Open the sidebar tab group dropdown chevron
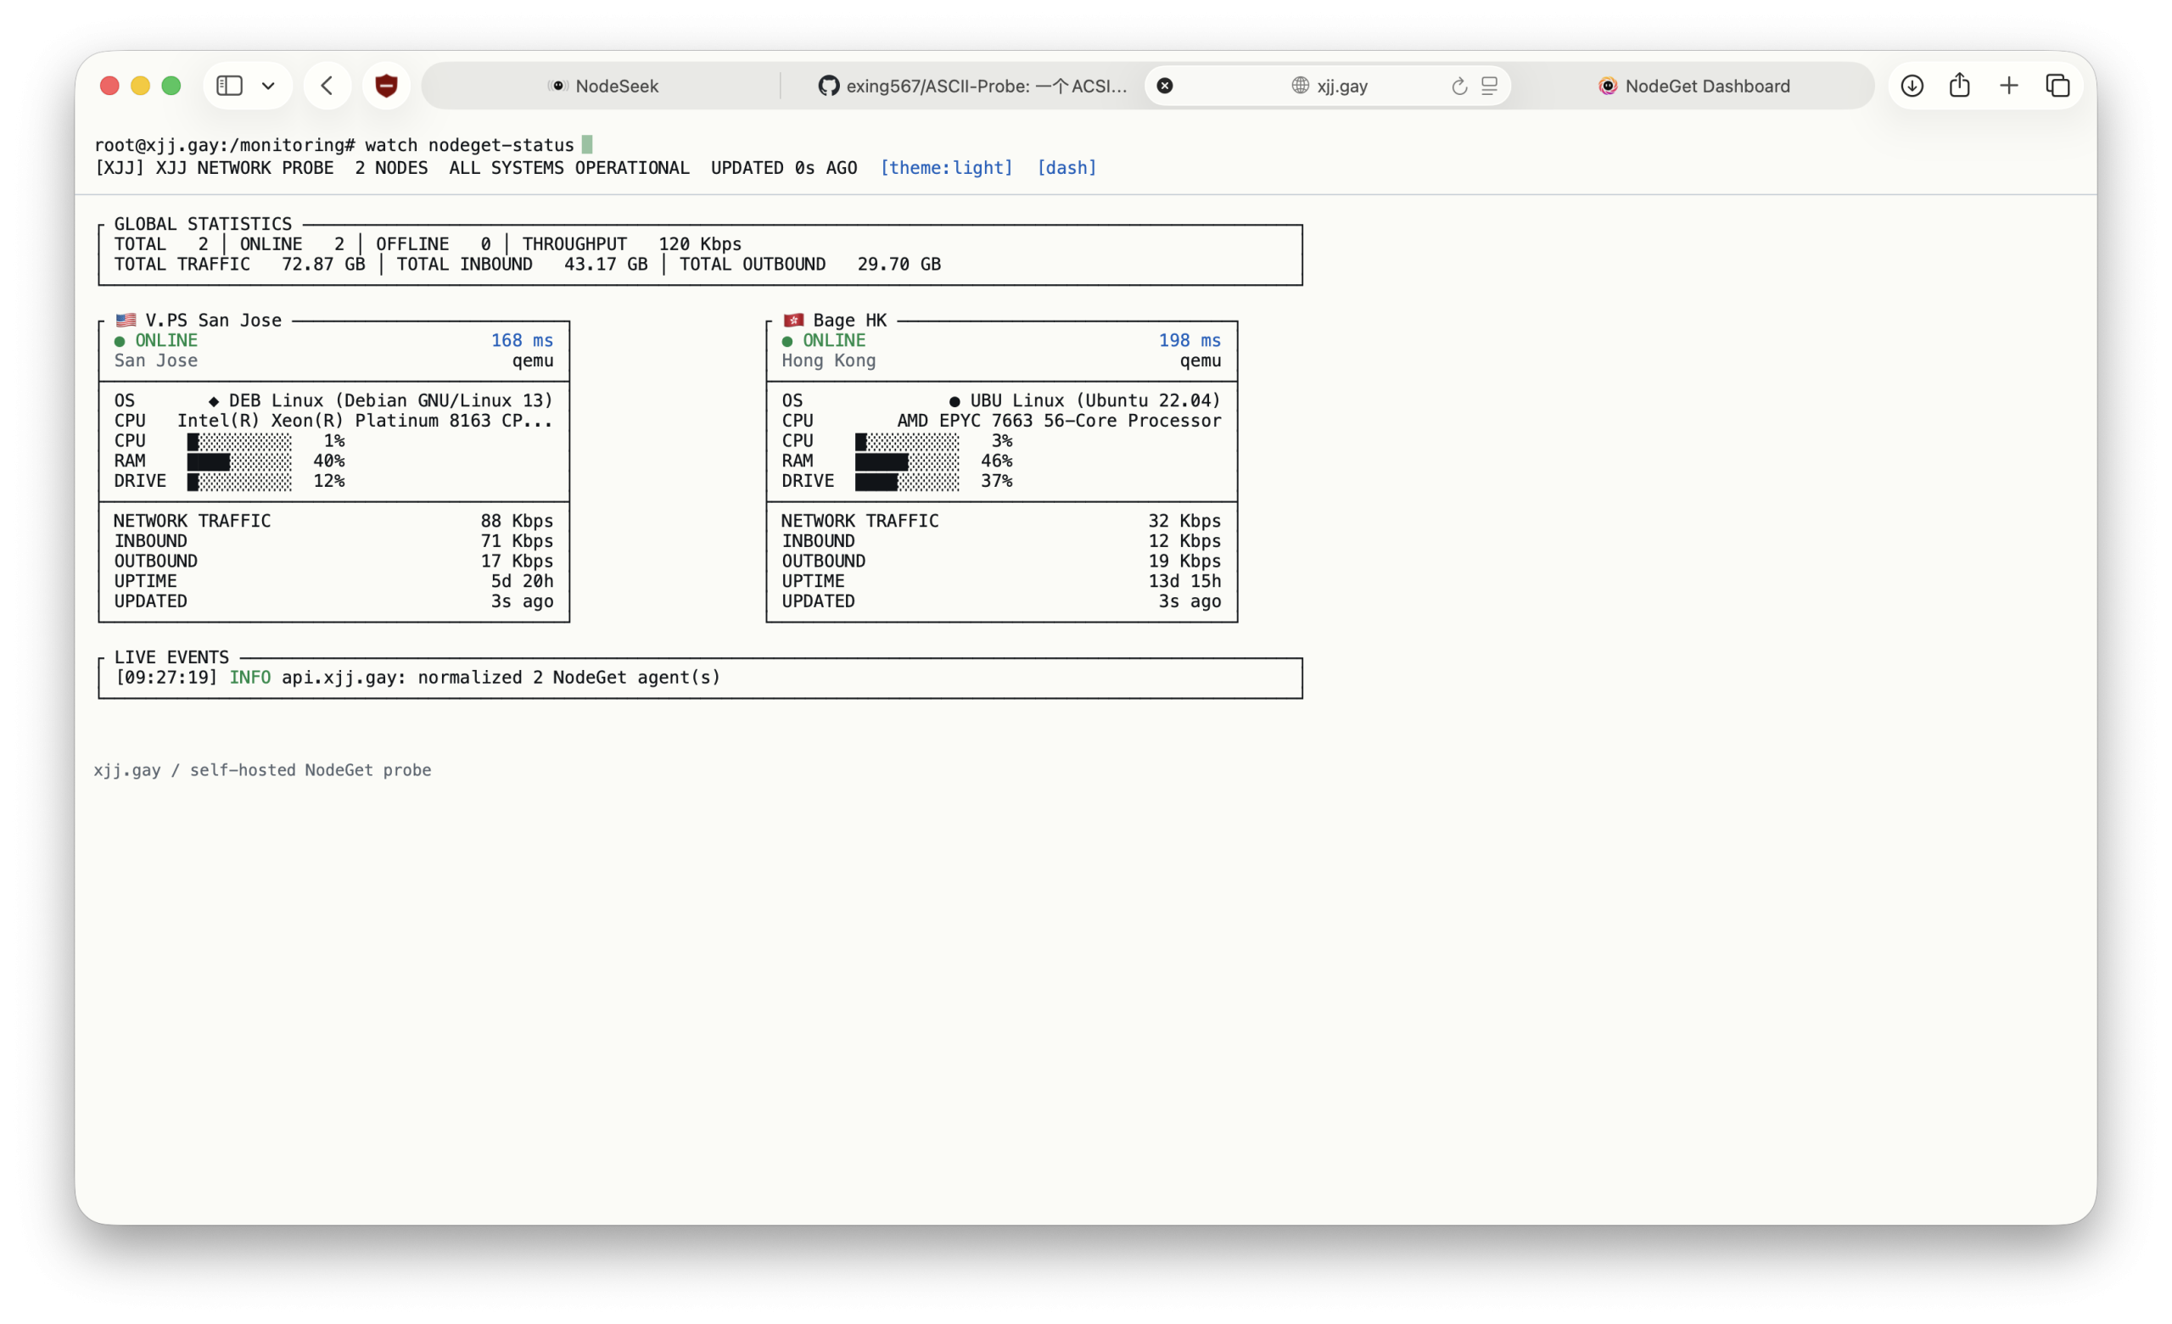Image resolution: width=2172 pixels, height=1324 pixels. (268, 86)
